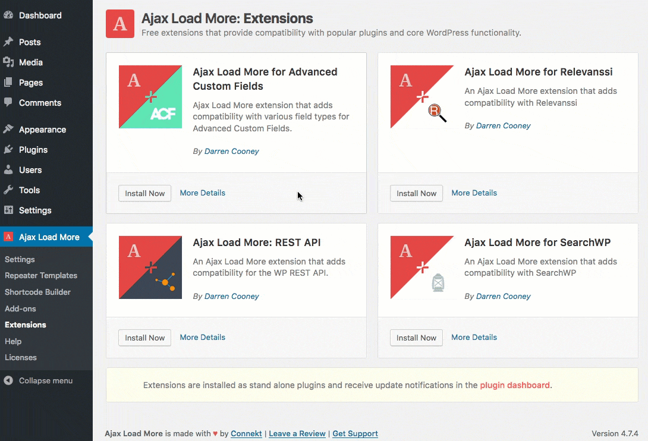The image size is (648, 441).
Task: Click Darren Cooney link on Relevanssi card
Action: point(504,125)
